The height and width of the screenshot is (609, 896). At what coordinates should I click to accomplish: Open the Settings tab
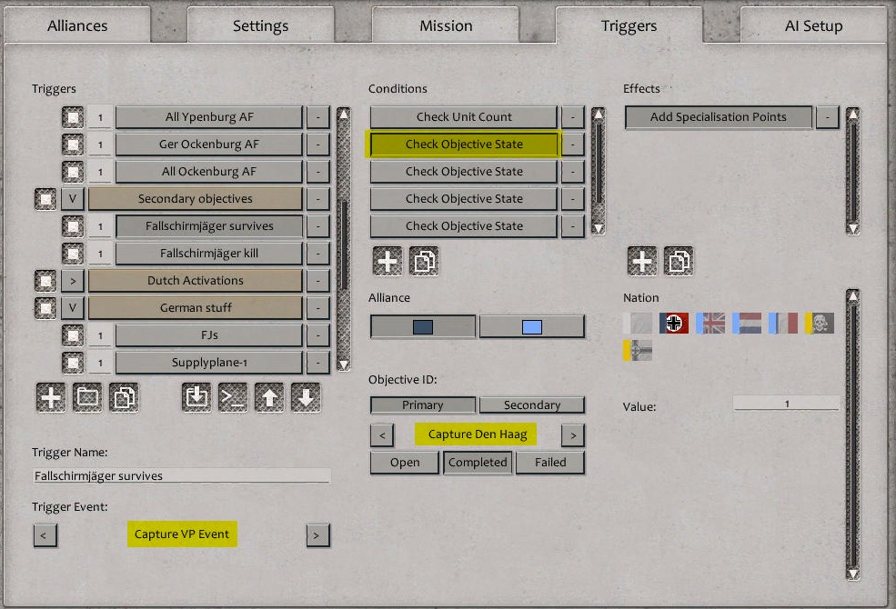(x=260, y=25)
